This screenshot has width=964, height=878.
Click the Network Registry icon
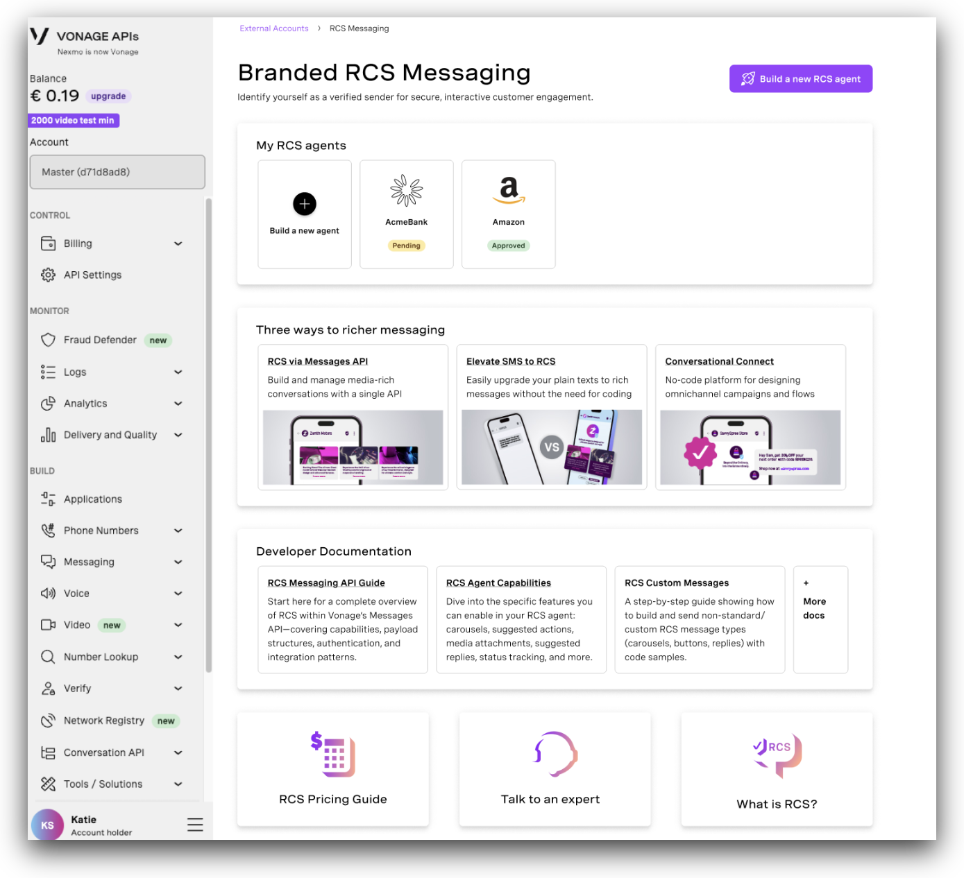coord(48,721)
